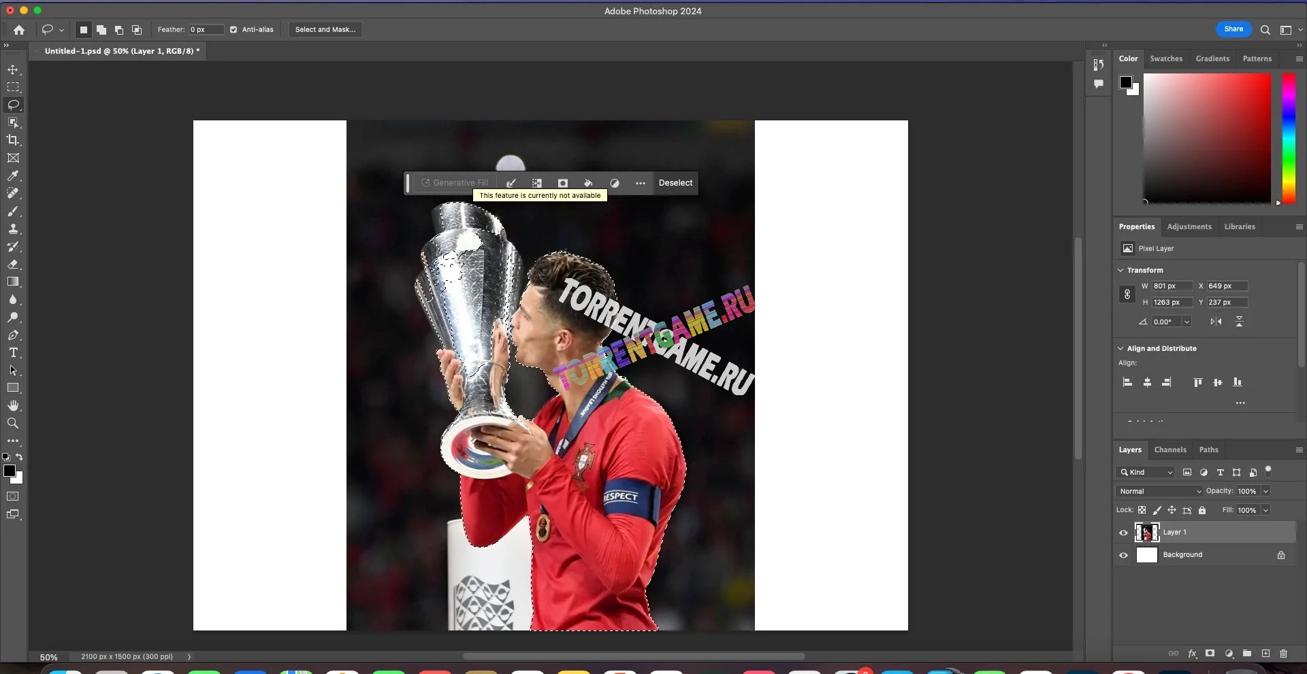Viewport: 1307px width, 674px height.
Task: Open the layer Opacity dropdown arrow
Action: point(1265,491)
